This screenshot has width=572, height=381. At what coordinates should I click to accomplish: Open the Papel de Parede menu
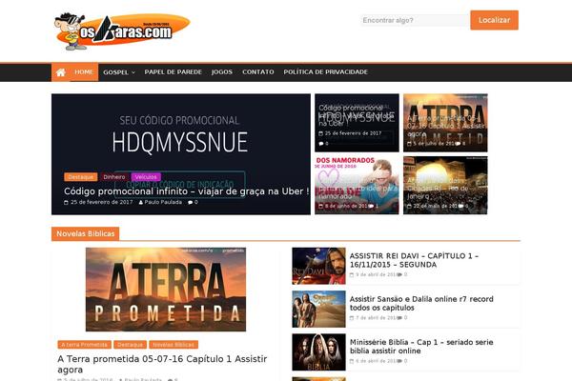coord(173,72)
